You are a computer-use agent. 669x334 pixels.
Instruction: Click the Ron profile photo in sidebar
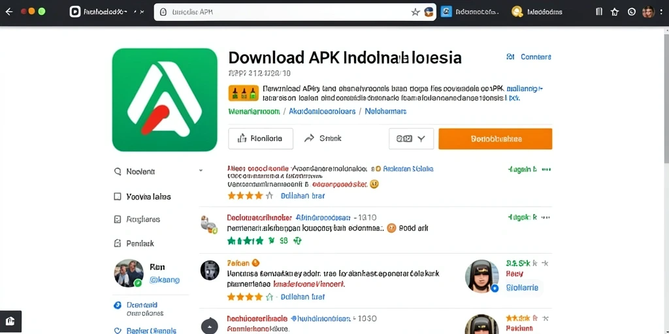point(129,273)
